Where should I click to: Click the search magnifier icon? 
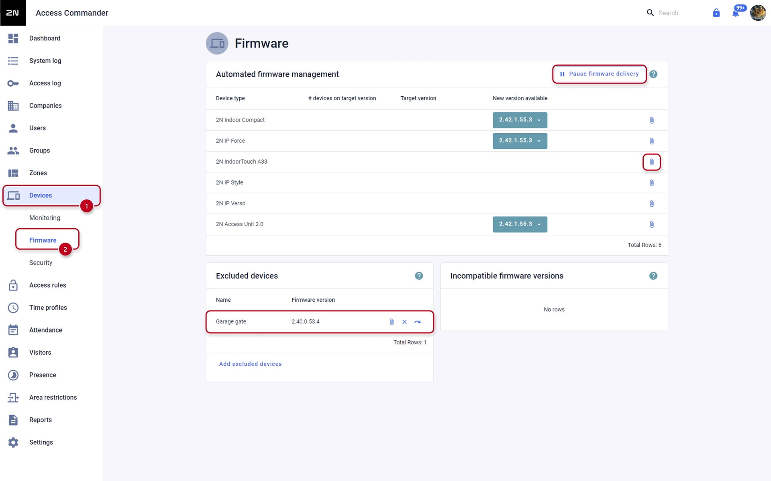(650, 13)
